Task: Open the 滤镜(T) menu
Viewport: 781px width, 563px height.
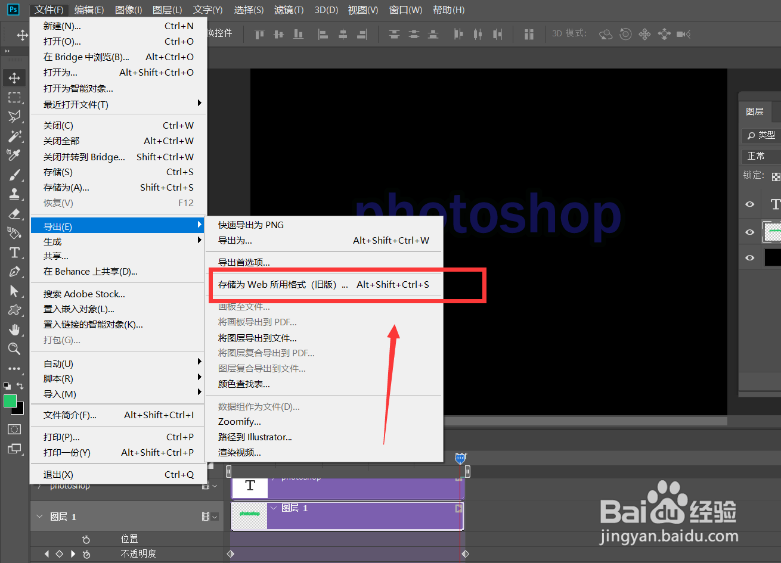Action: point(289,10)
